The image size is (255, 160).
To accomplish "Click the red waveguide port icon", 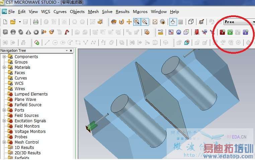I will coord(197,32).
